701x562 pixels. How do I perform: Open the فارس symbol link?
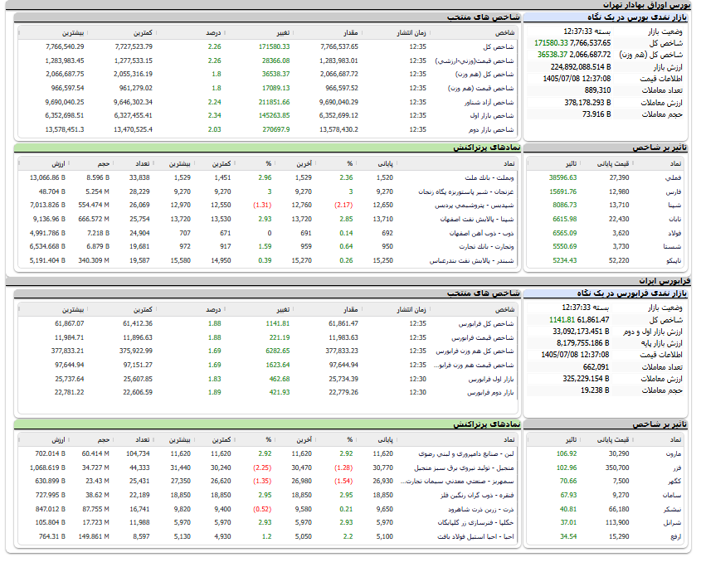pyautogui.click(x=674, y=191)
